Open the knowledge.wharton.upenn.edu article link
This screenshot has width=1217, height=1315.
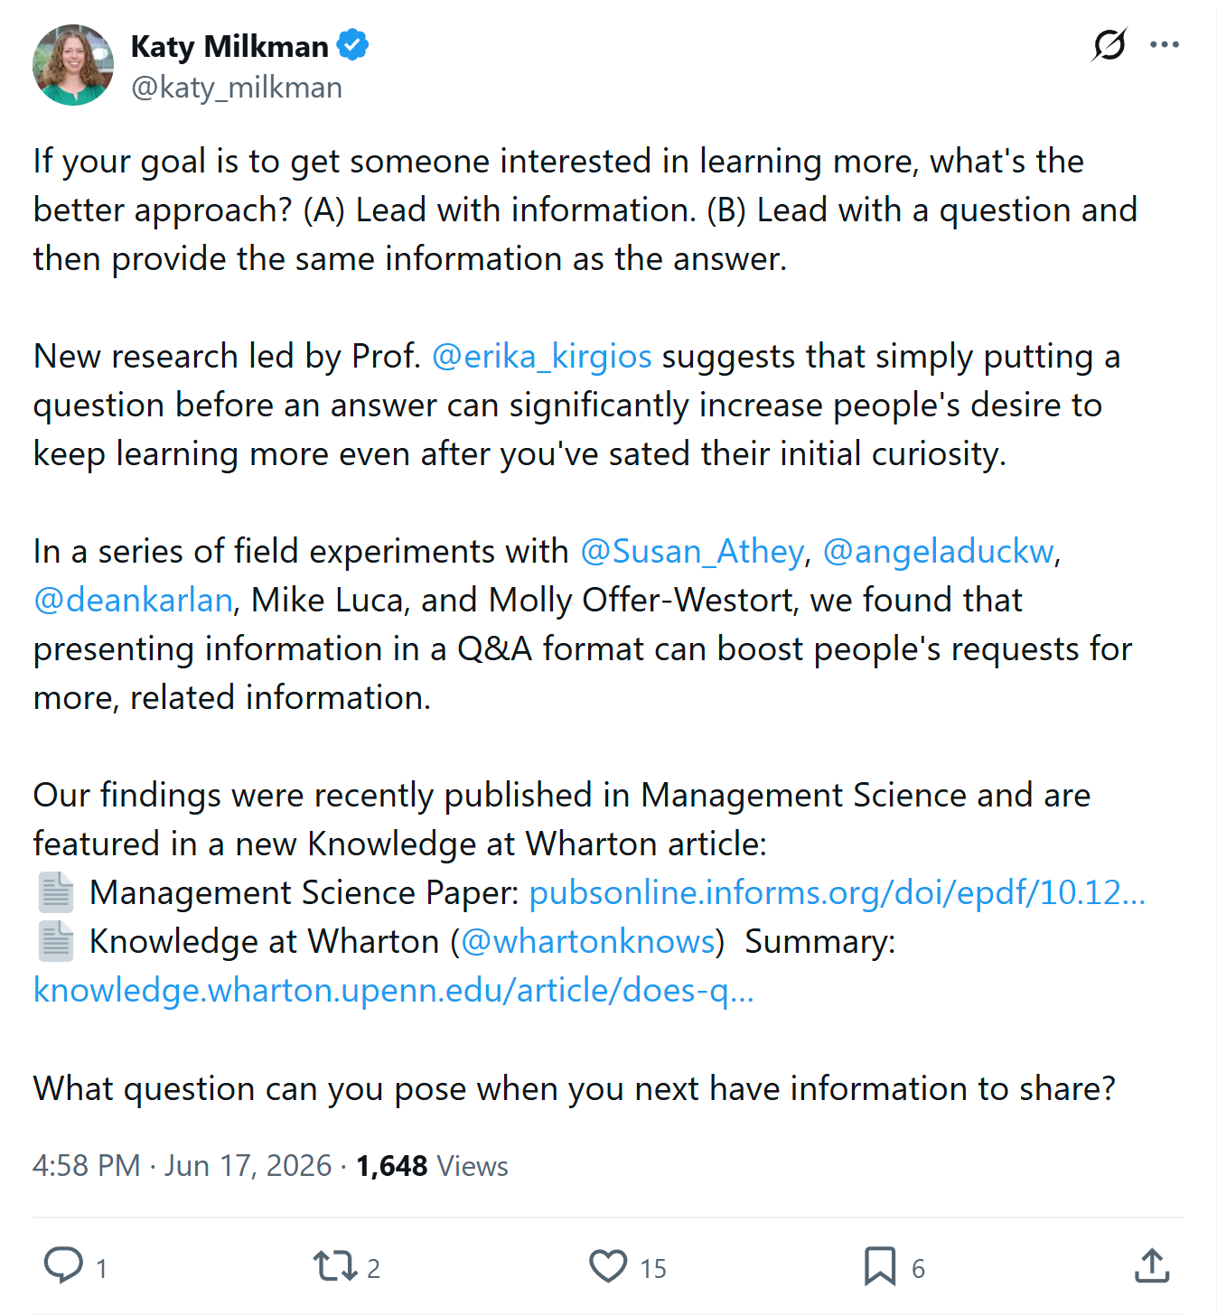pos(393,990)
